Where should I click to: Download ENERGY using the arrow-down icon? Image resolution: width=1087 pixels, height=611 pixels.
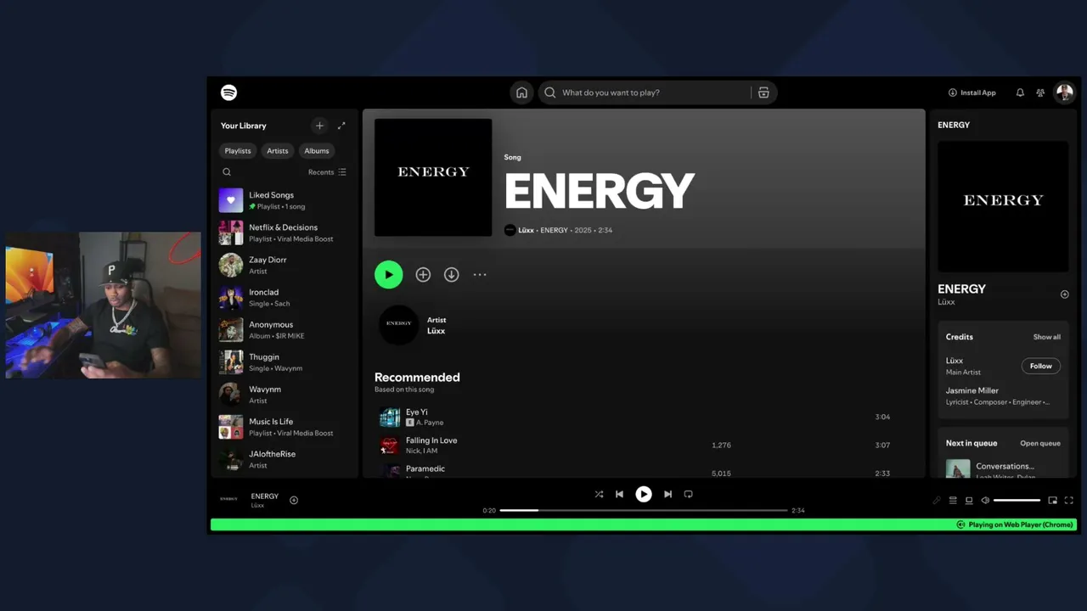pyautogui.click(x=452, y=274)
